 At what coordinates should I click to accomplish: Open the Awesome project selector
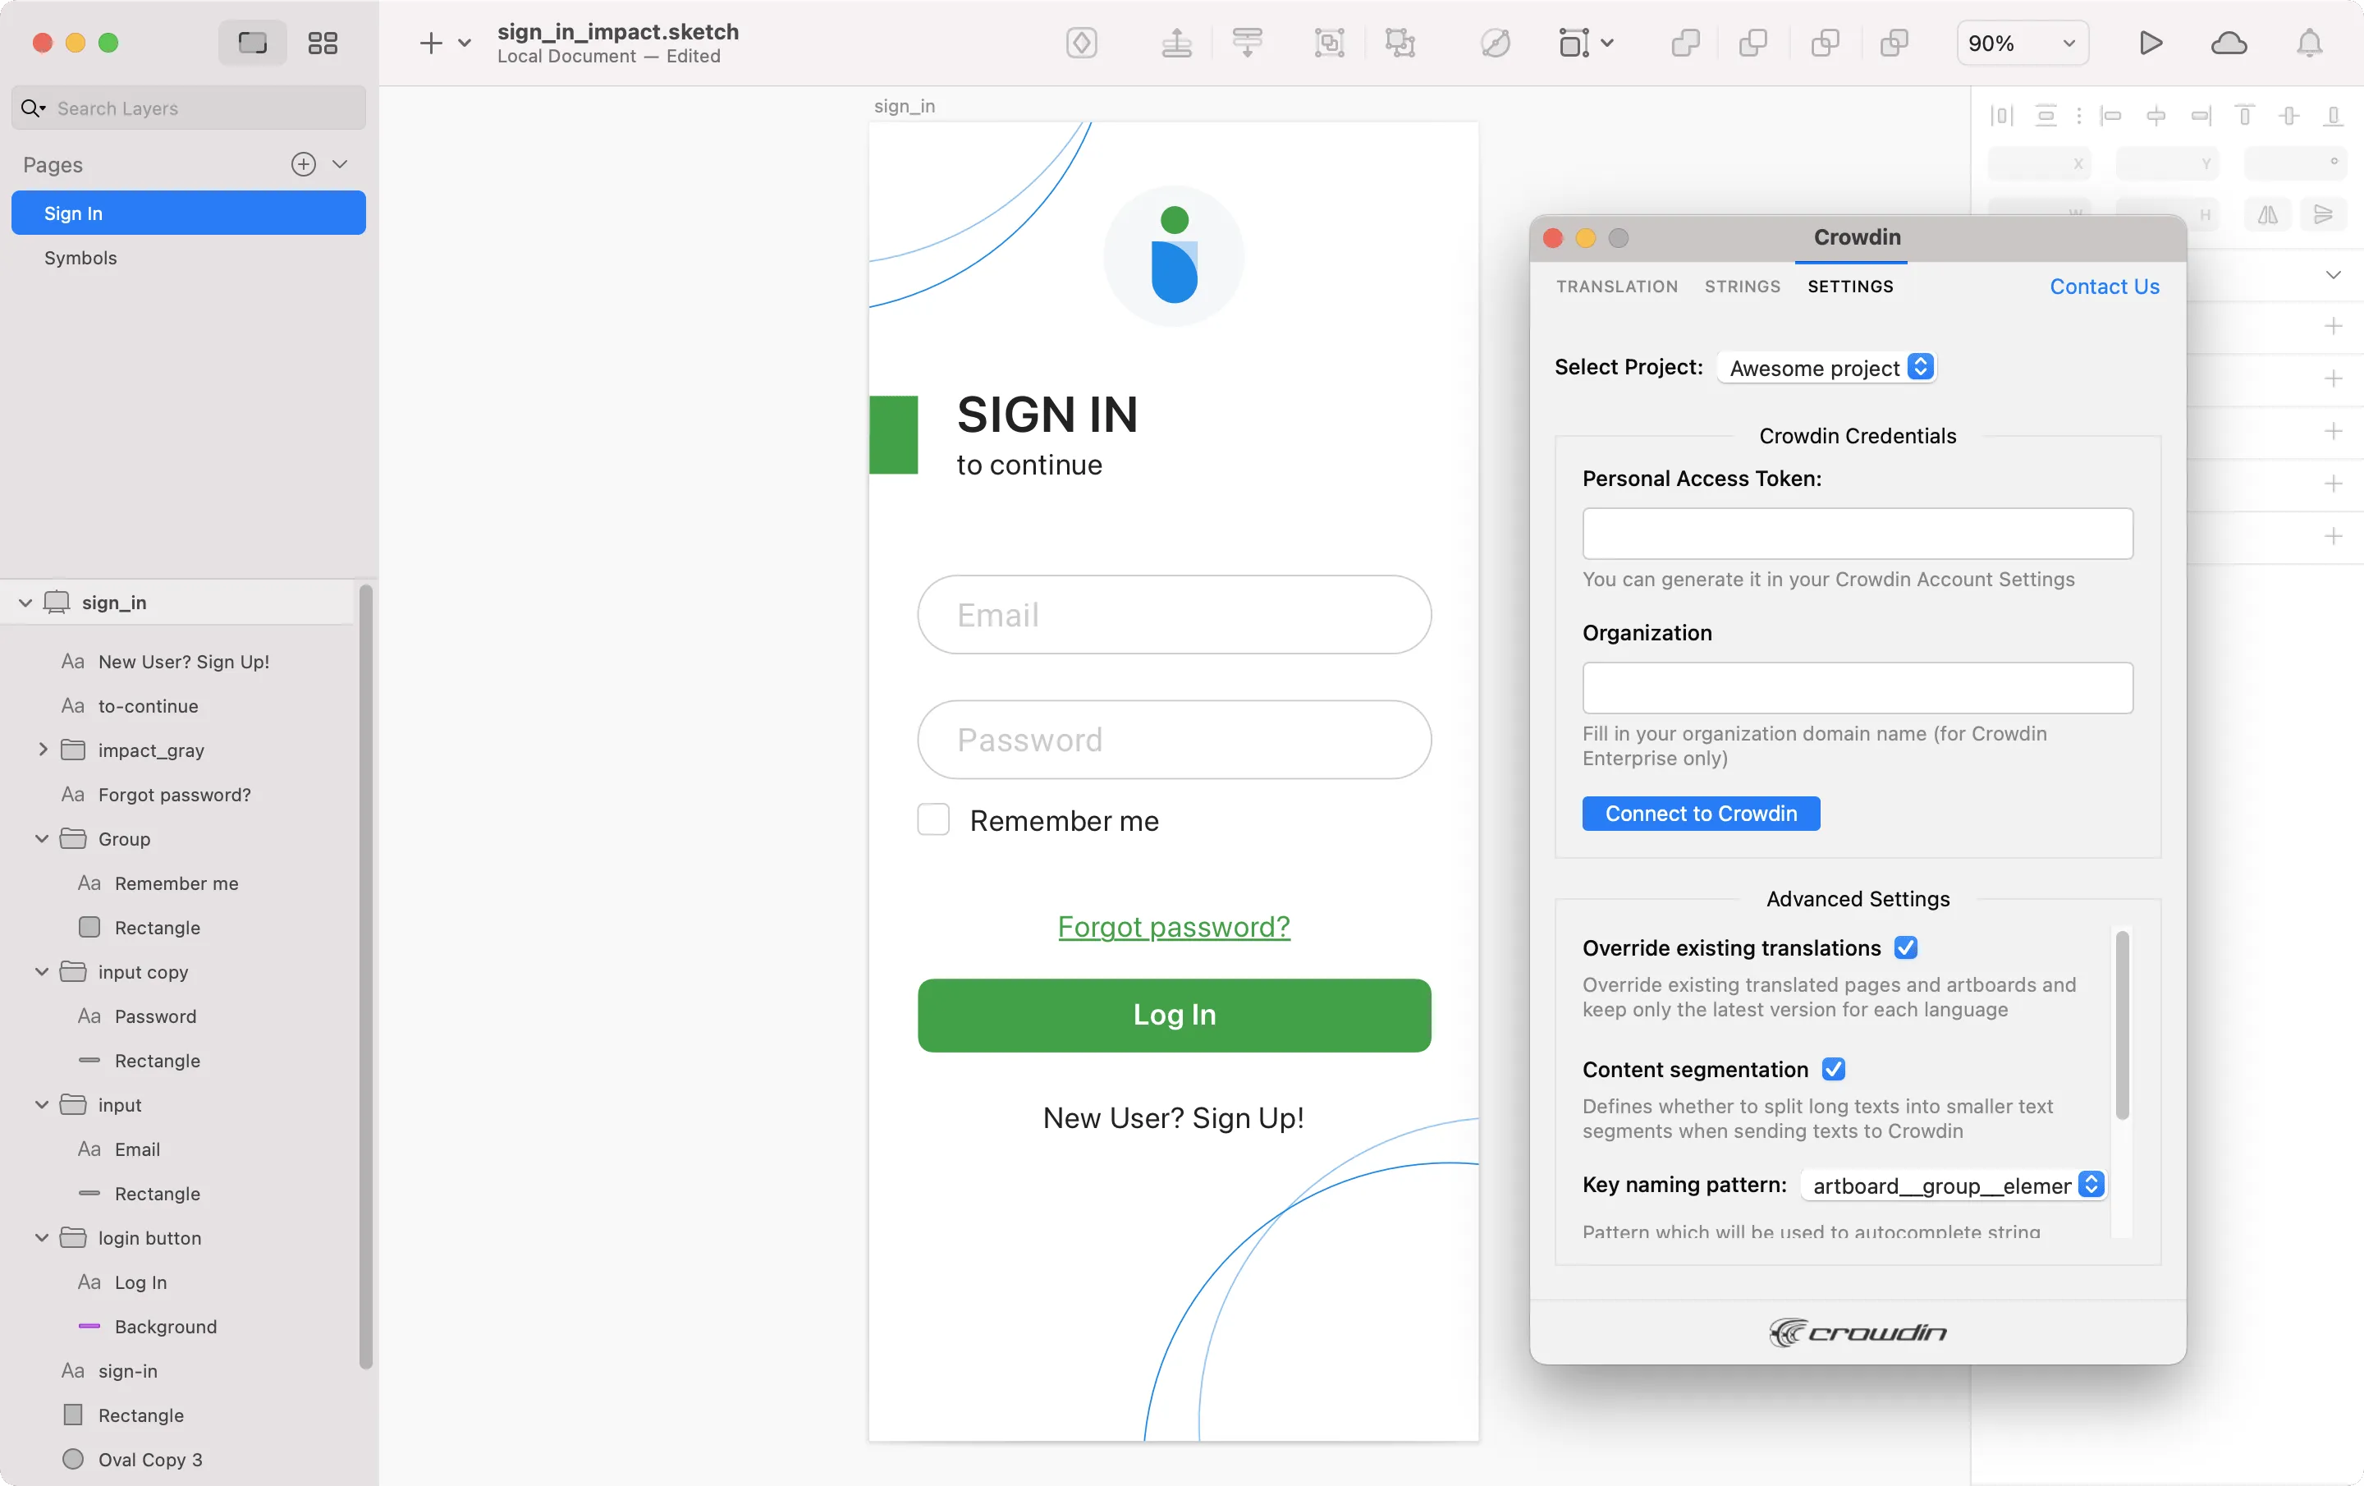pyautogui.click(x=1825, y=367)
